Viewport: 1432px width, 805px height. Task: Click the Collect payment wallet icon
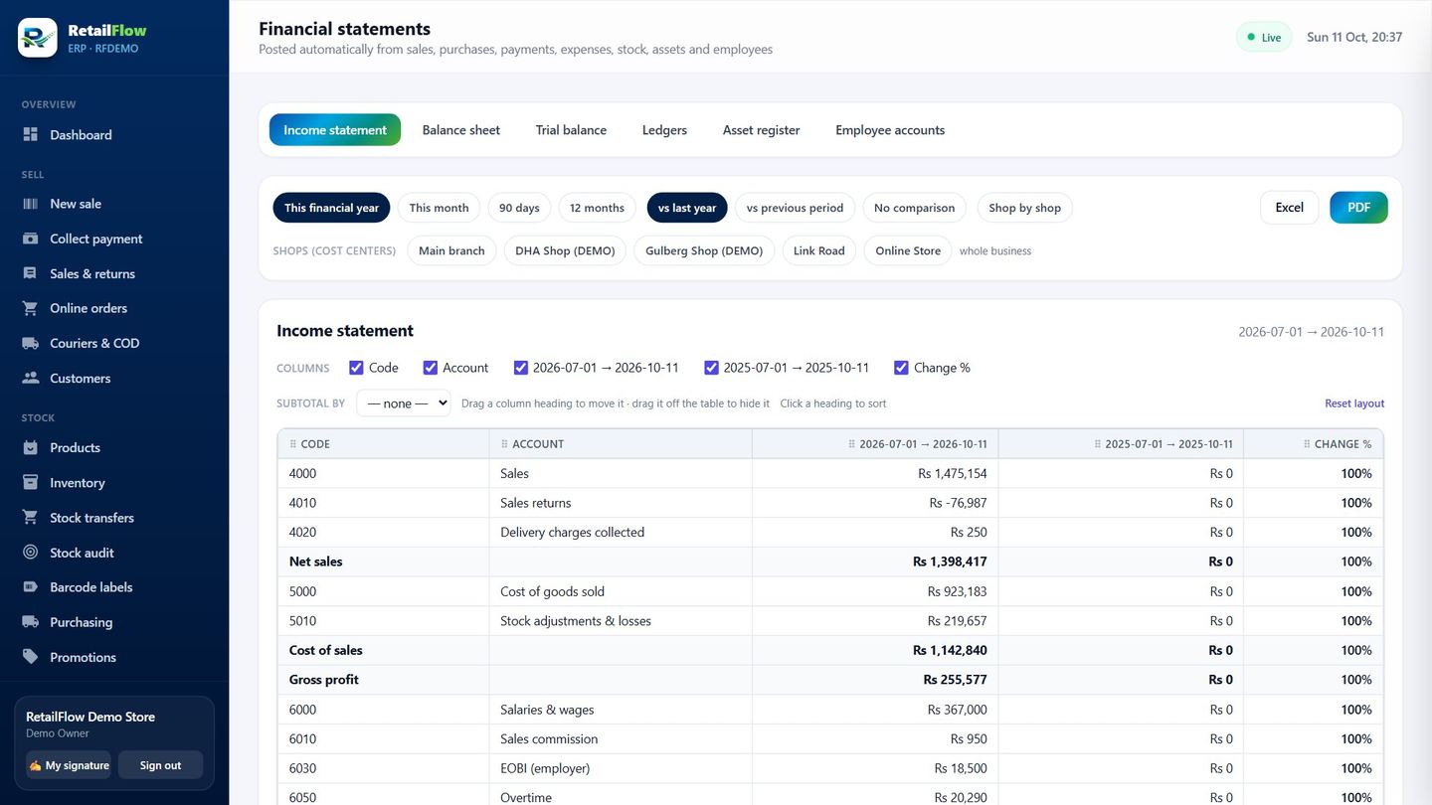(x=31, y=239)
